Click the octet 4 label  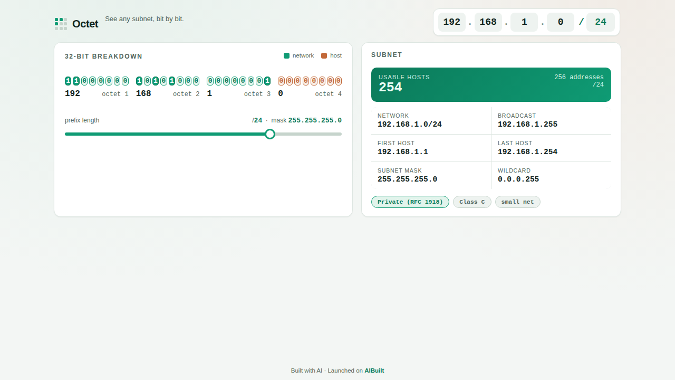(x=329, y=94)
